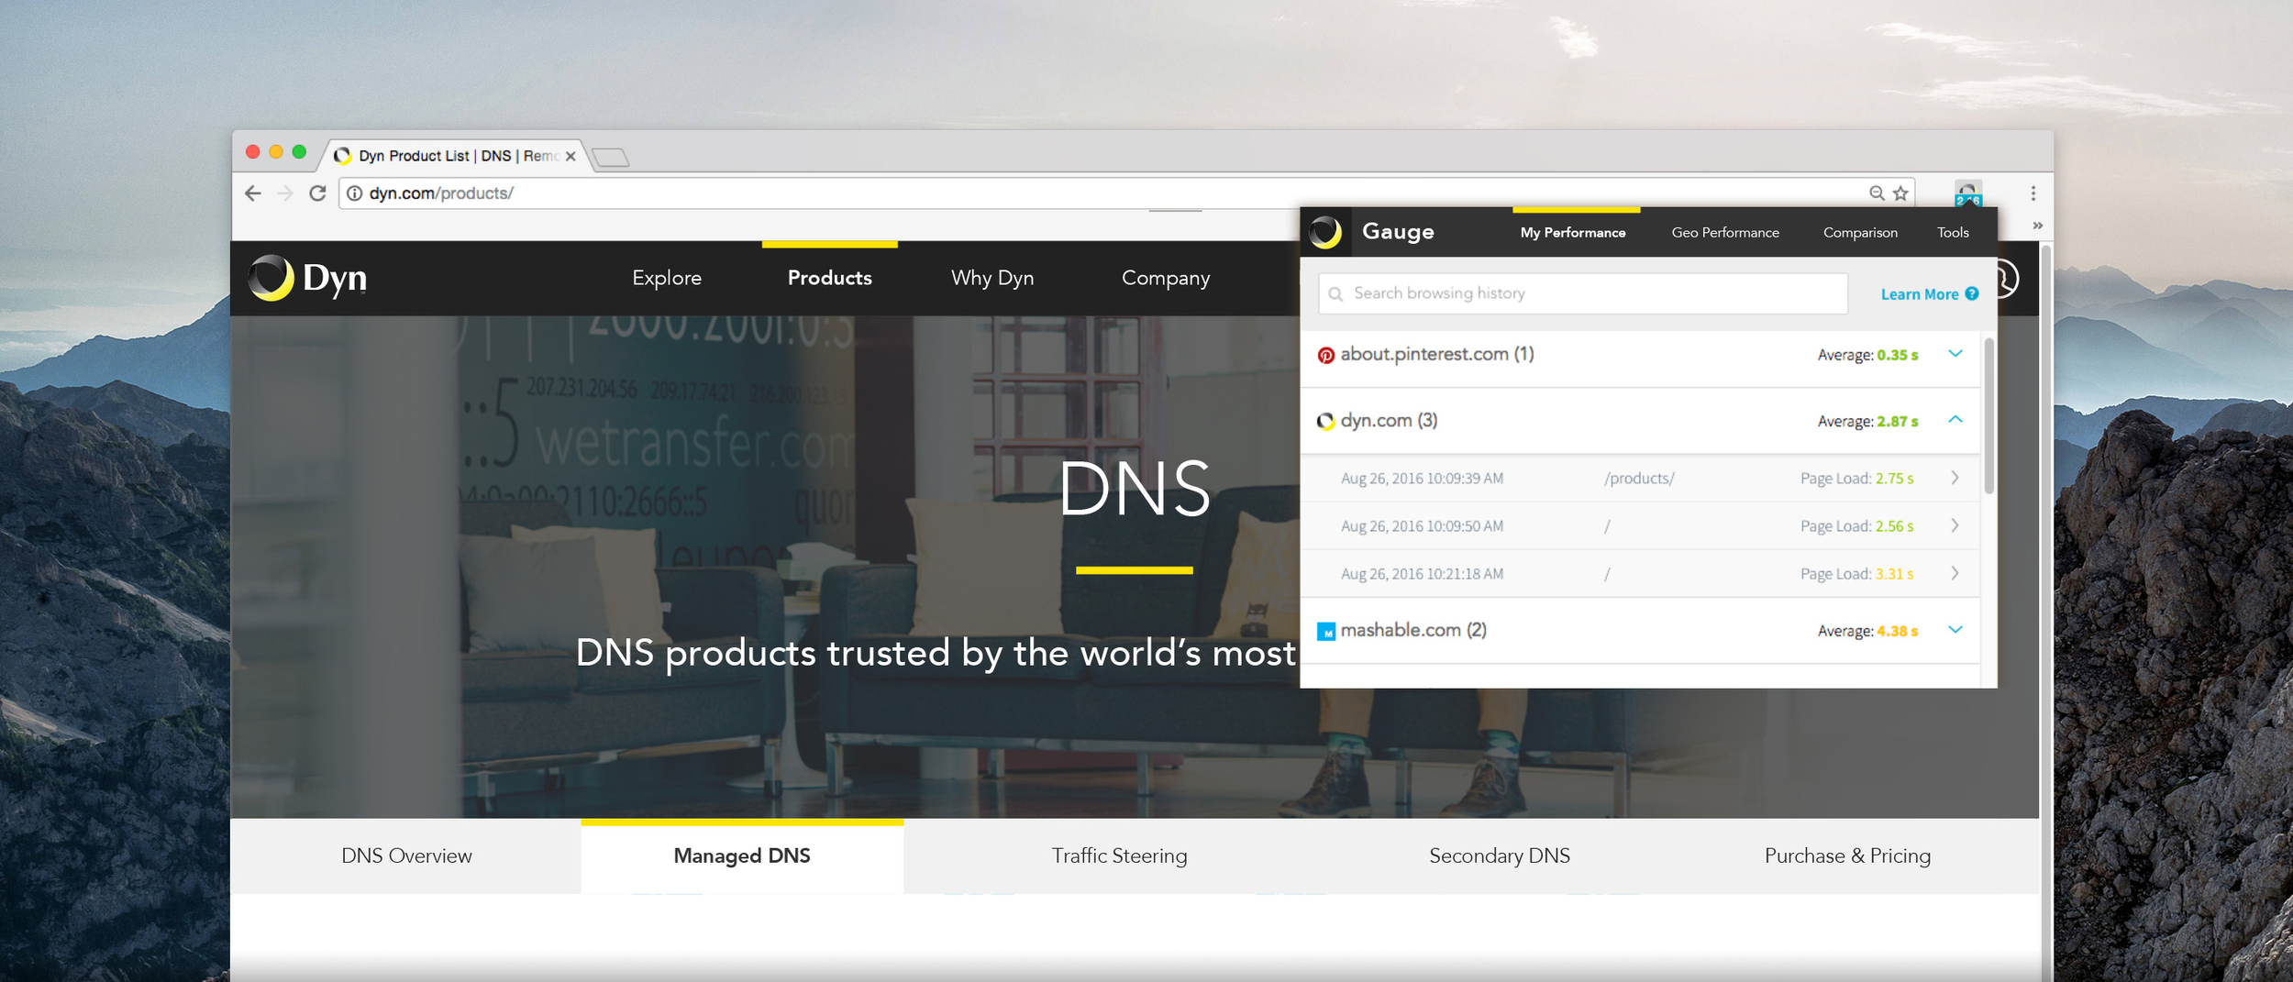Open the Products menu
2293x982 pixels.
point(830,278)
